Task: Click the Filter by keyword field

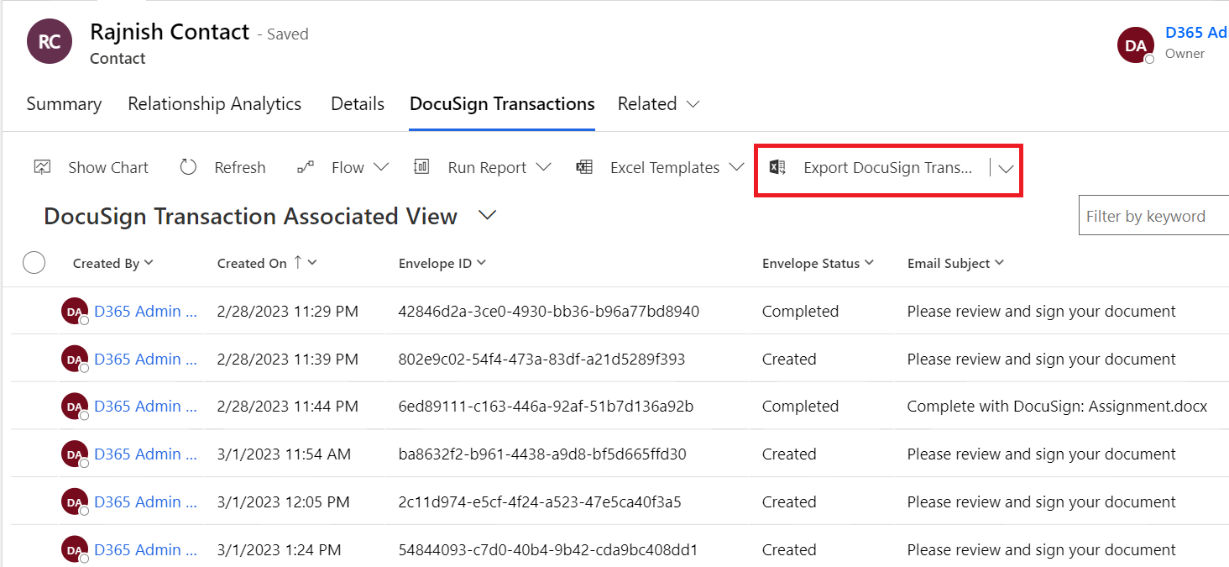Action: pyautogui.click(x=1153, y=216)
